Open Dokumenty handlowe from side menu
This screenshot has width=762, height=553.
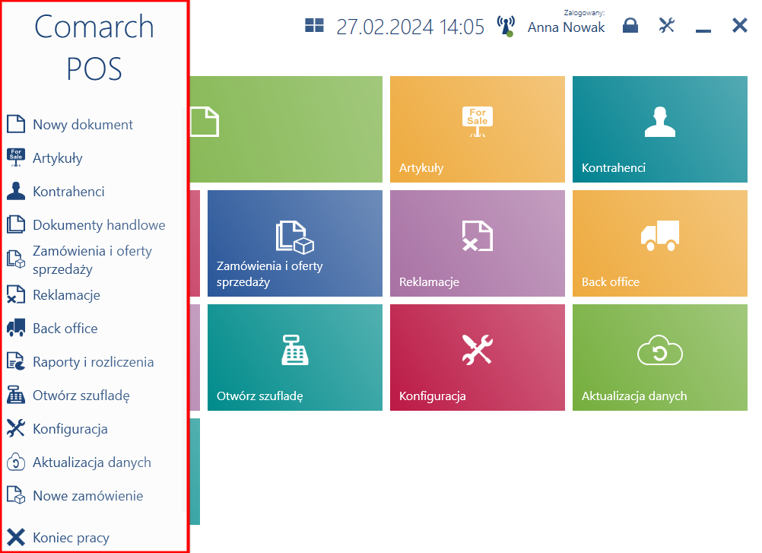click(x=99, y=225)
